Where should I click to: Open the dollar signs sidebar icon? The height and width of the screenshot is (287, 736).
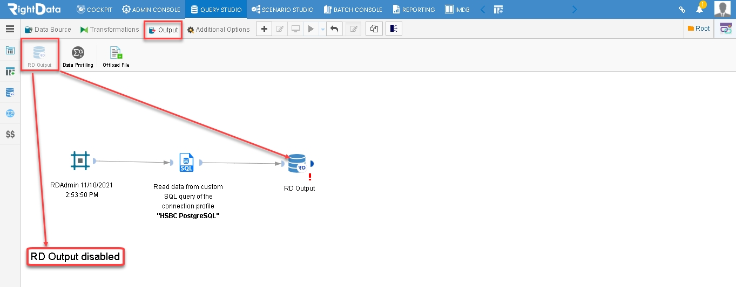(10, 134)
